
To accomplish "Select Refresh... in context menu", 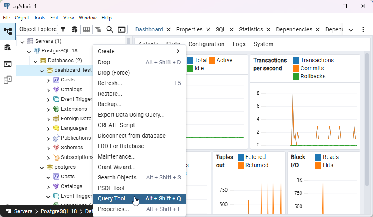I will click(x=139, y=83).
